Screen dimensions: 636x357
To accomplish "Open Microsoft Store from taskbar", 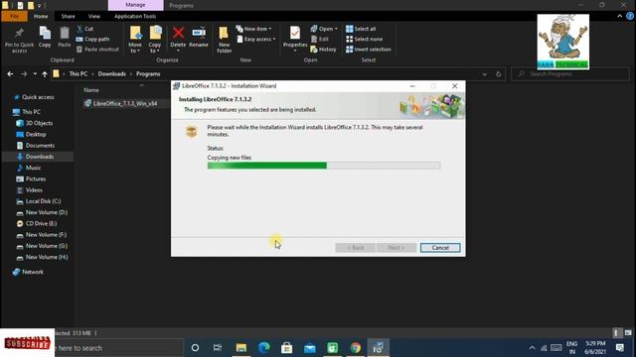I will 287,348.
